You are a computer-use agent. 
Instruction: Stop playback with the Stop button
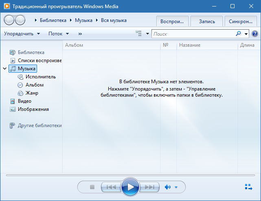tap(92, 187)
